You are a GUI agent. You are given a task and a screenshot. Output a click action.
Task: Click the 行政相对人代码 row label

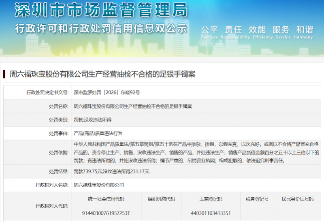(x=52, y=206)
